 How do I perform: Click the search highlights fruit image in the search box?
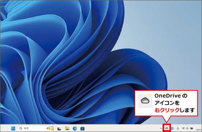pyautogui.click(x=50, y=128)
